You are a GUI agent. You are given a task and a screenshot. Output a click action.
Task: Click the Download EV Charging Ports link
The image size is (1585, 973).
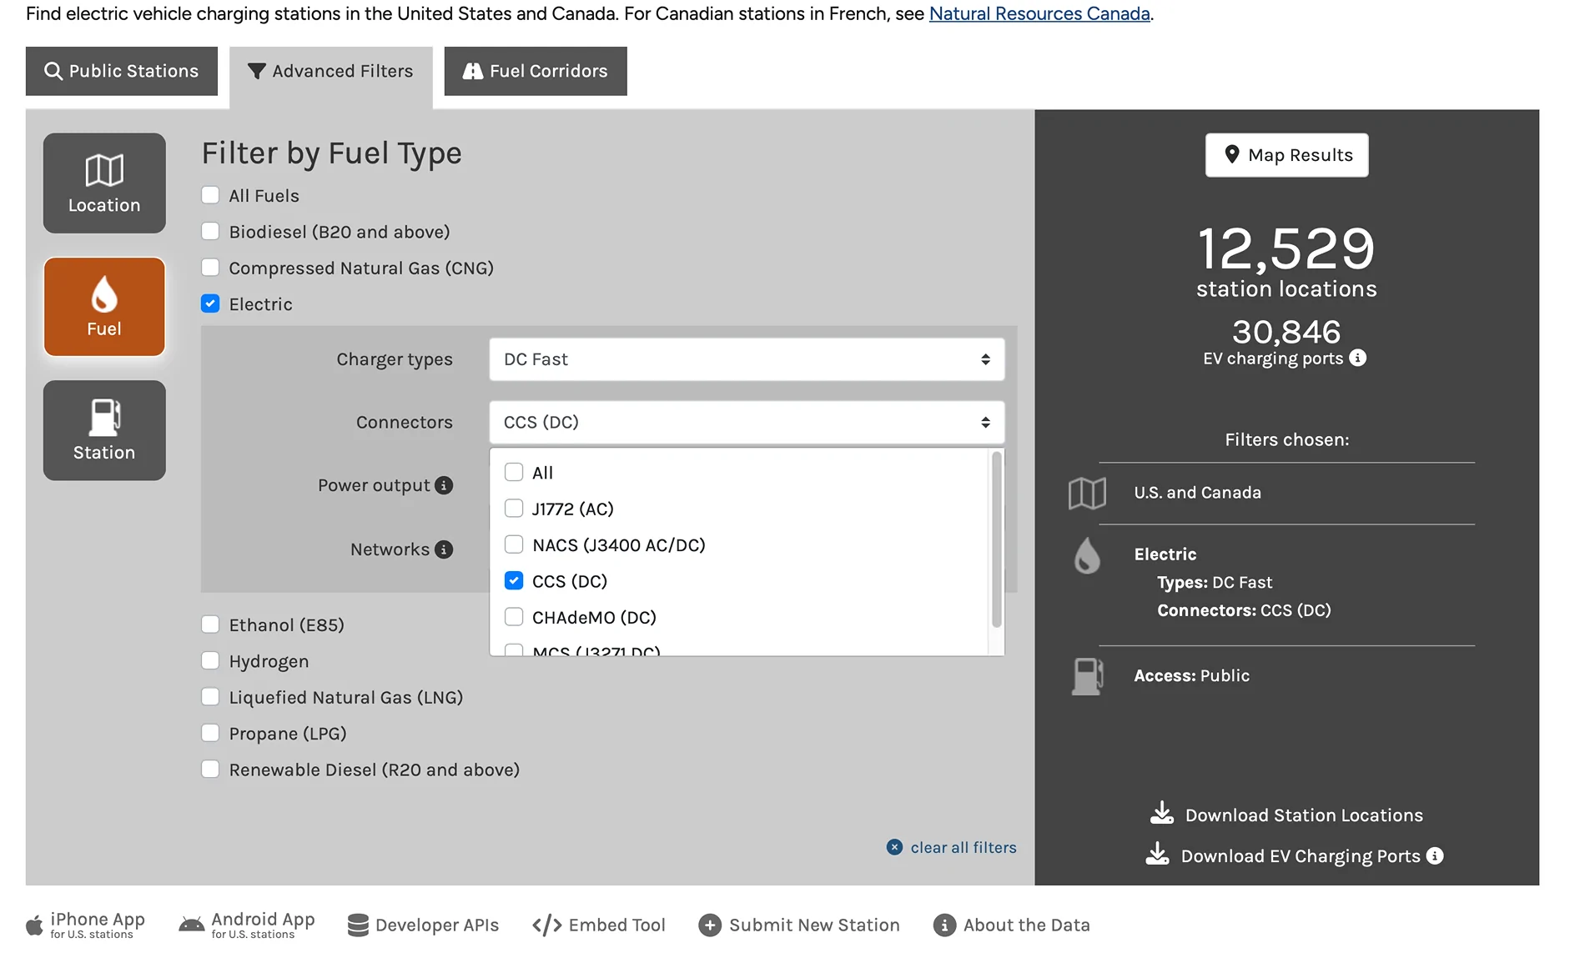click(x=1301, y=856)
